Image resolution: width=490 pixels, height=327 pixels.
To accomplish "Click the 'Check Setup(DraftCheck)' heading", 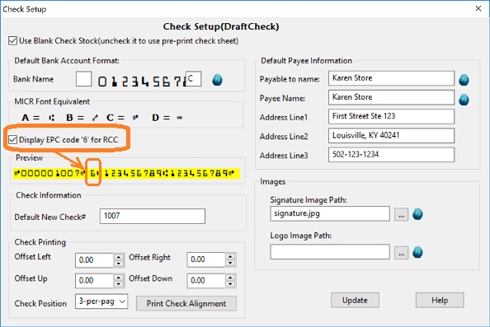I will (221, 27).
